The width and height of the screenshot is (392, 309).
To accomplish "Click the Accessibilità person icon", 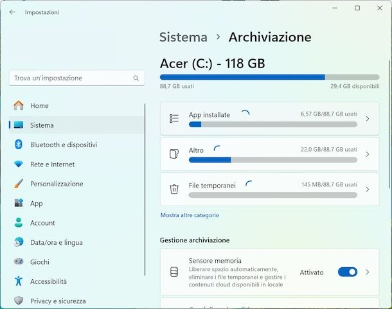I will pyautogui.click(x=19, y=281).
